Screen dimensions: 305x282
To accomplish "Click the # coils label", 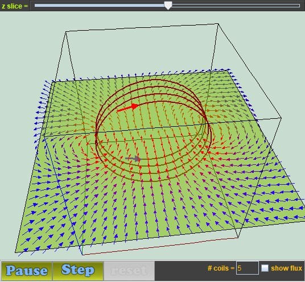I will (x=221, y=268).
